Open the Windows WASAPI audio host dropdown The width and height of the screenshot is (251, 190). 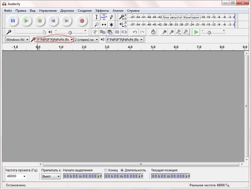[17, 40]
